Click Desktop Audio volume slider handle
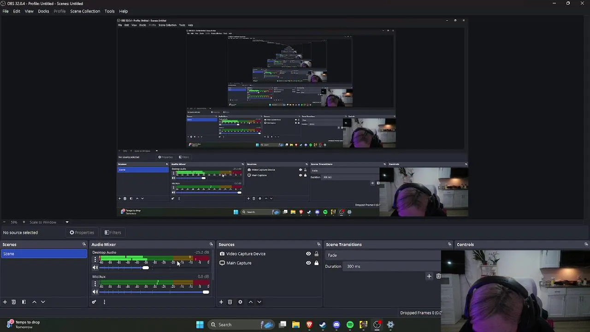590x332 pixels. (x=146, y=268)
